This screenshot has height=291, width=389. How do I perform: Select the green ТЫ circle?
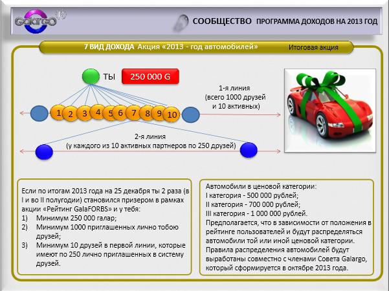pyautogui.click(x=91, y=76)
